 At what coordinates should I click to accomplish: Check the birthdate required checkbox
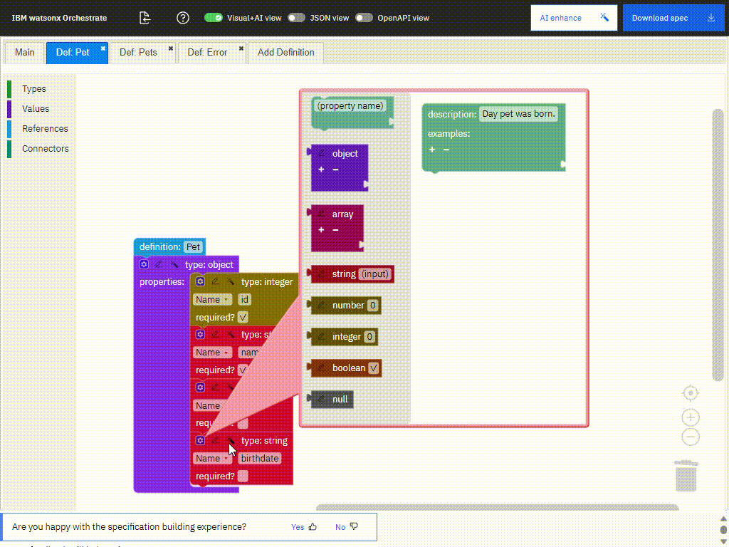243,476
